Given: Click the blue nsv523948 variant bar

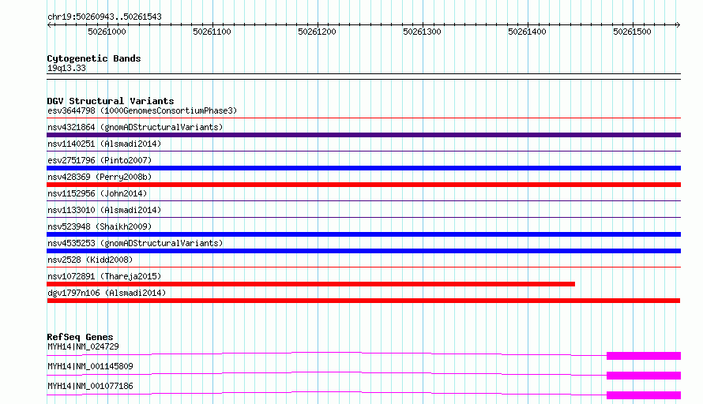Looking at the screenshot, I should pos(363,234).
